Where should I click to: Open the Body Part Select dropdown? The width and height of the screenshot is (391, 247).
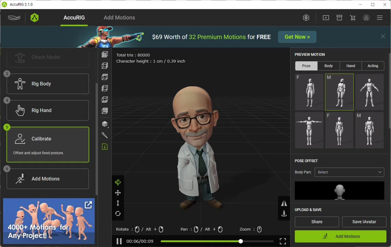tap(349, 172)
